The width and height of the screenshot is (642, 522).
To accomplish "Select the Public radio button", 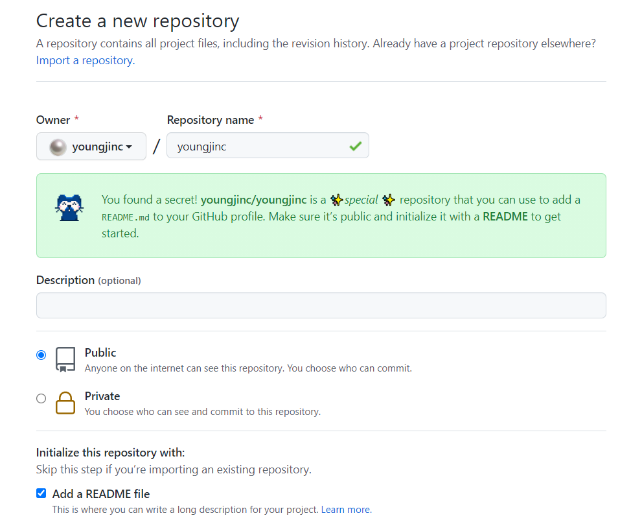I will pos(41,355).
